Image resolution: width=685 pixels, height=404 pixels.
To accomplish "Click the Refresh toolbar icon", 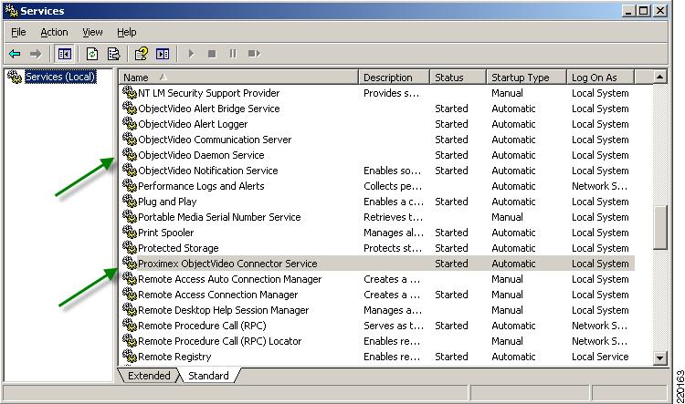I will [91, 54].
